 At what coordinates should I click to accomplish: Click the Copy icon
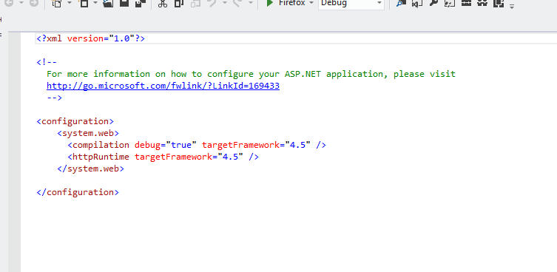(179, 3)
